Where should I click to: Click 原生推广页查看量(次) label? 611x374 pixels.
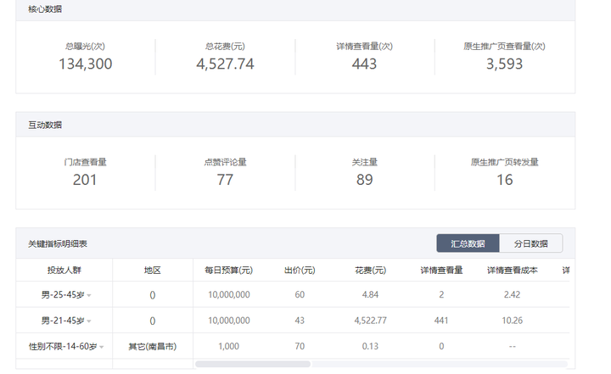pyautogui.click(x=504, y=47)
